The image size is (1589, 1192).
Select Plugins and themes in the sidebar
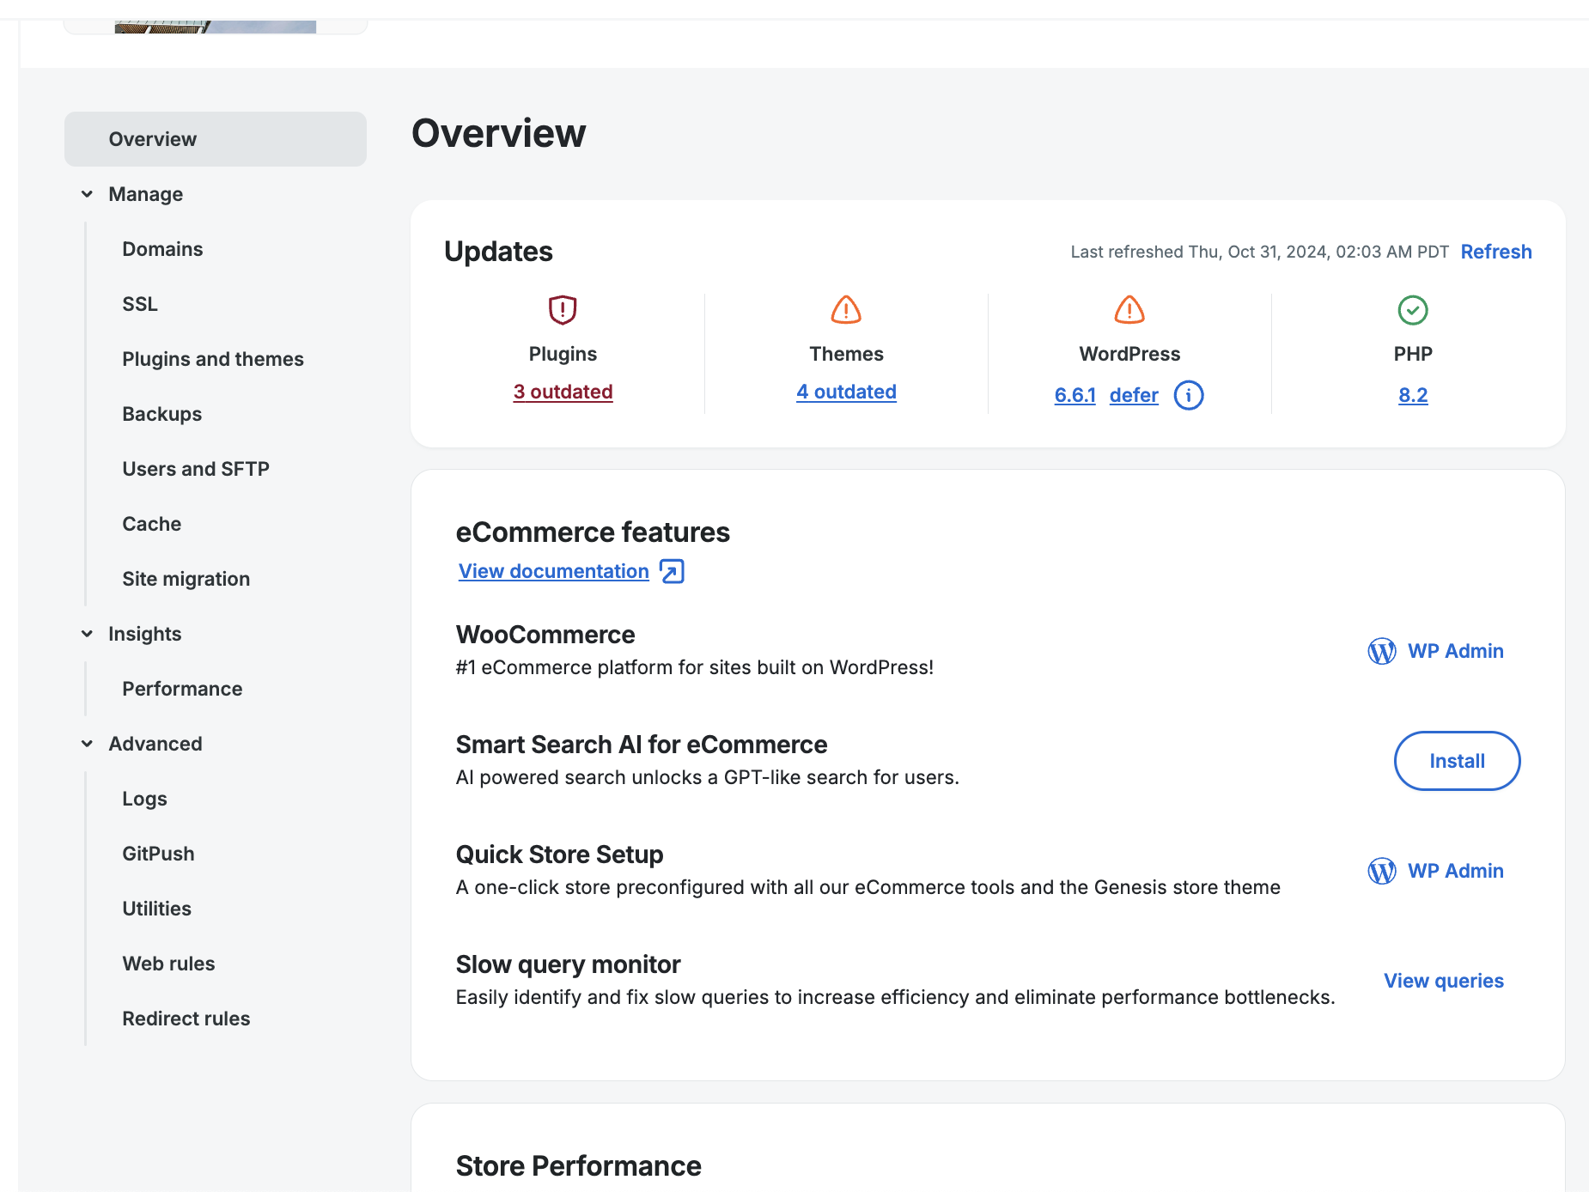212,359
